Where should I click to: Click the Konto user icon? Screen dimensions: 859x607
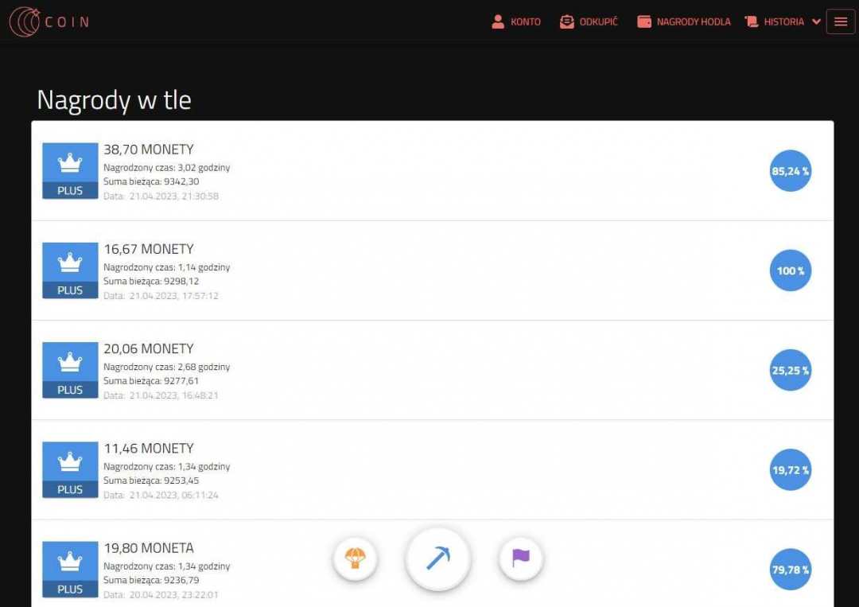(x=497, y=21)
